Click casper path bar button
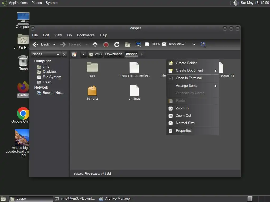 coord(131,54)
